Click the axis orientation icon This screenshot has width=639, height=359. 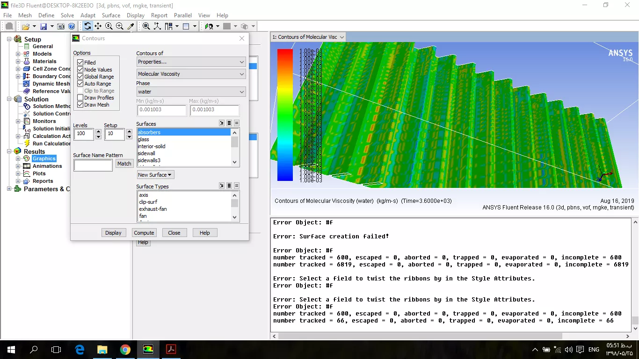click(x=157, y=27)
